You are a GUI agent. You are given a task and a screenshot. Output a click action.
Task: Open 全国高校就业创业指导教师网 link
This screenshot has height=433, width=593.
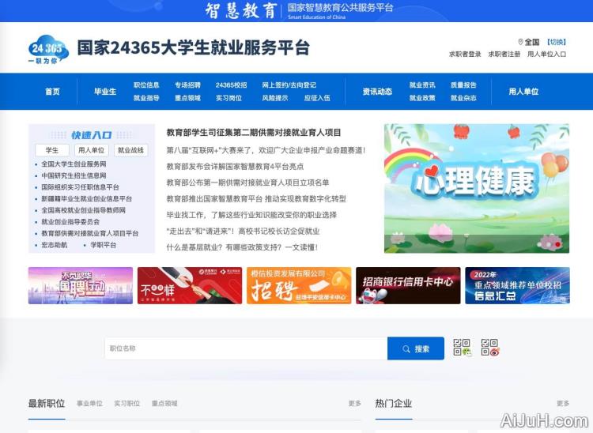click(x=83, y=210)
